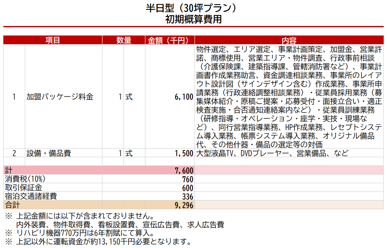The image size is (387, 248).
Task: Click the 項目 column header
Action: [53, 40]
